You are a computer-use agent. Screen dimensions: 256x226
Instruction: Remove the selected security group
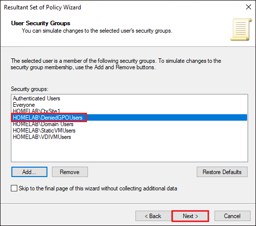coord(70,172)
